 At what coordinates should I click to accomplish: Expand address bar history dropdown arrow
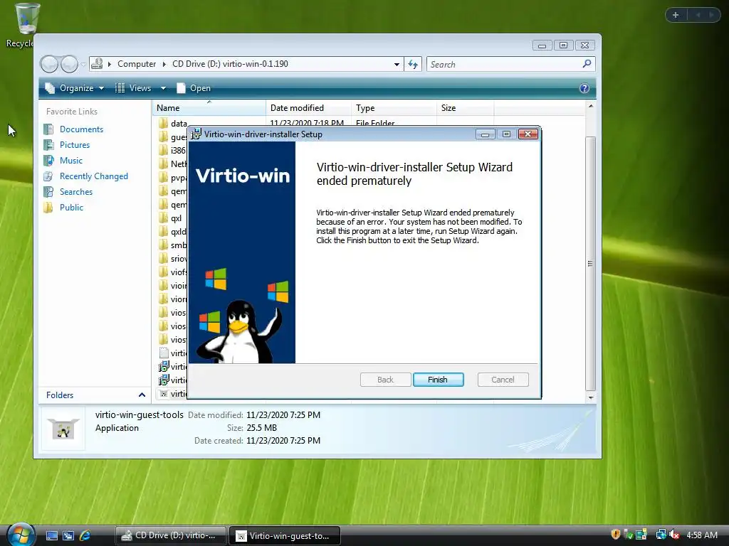tap(397, 64)
